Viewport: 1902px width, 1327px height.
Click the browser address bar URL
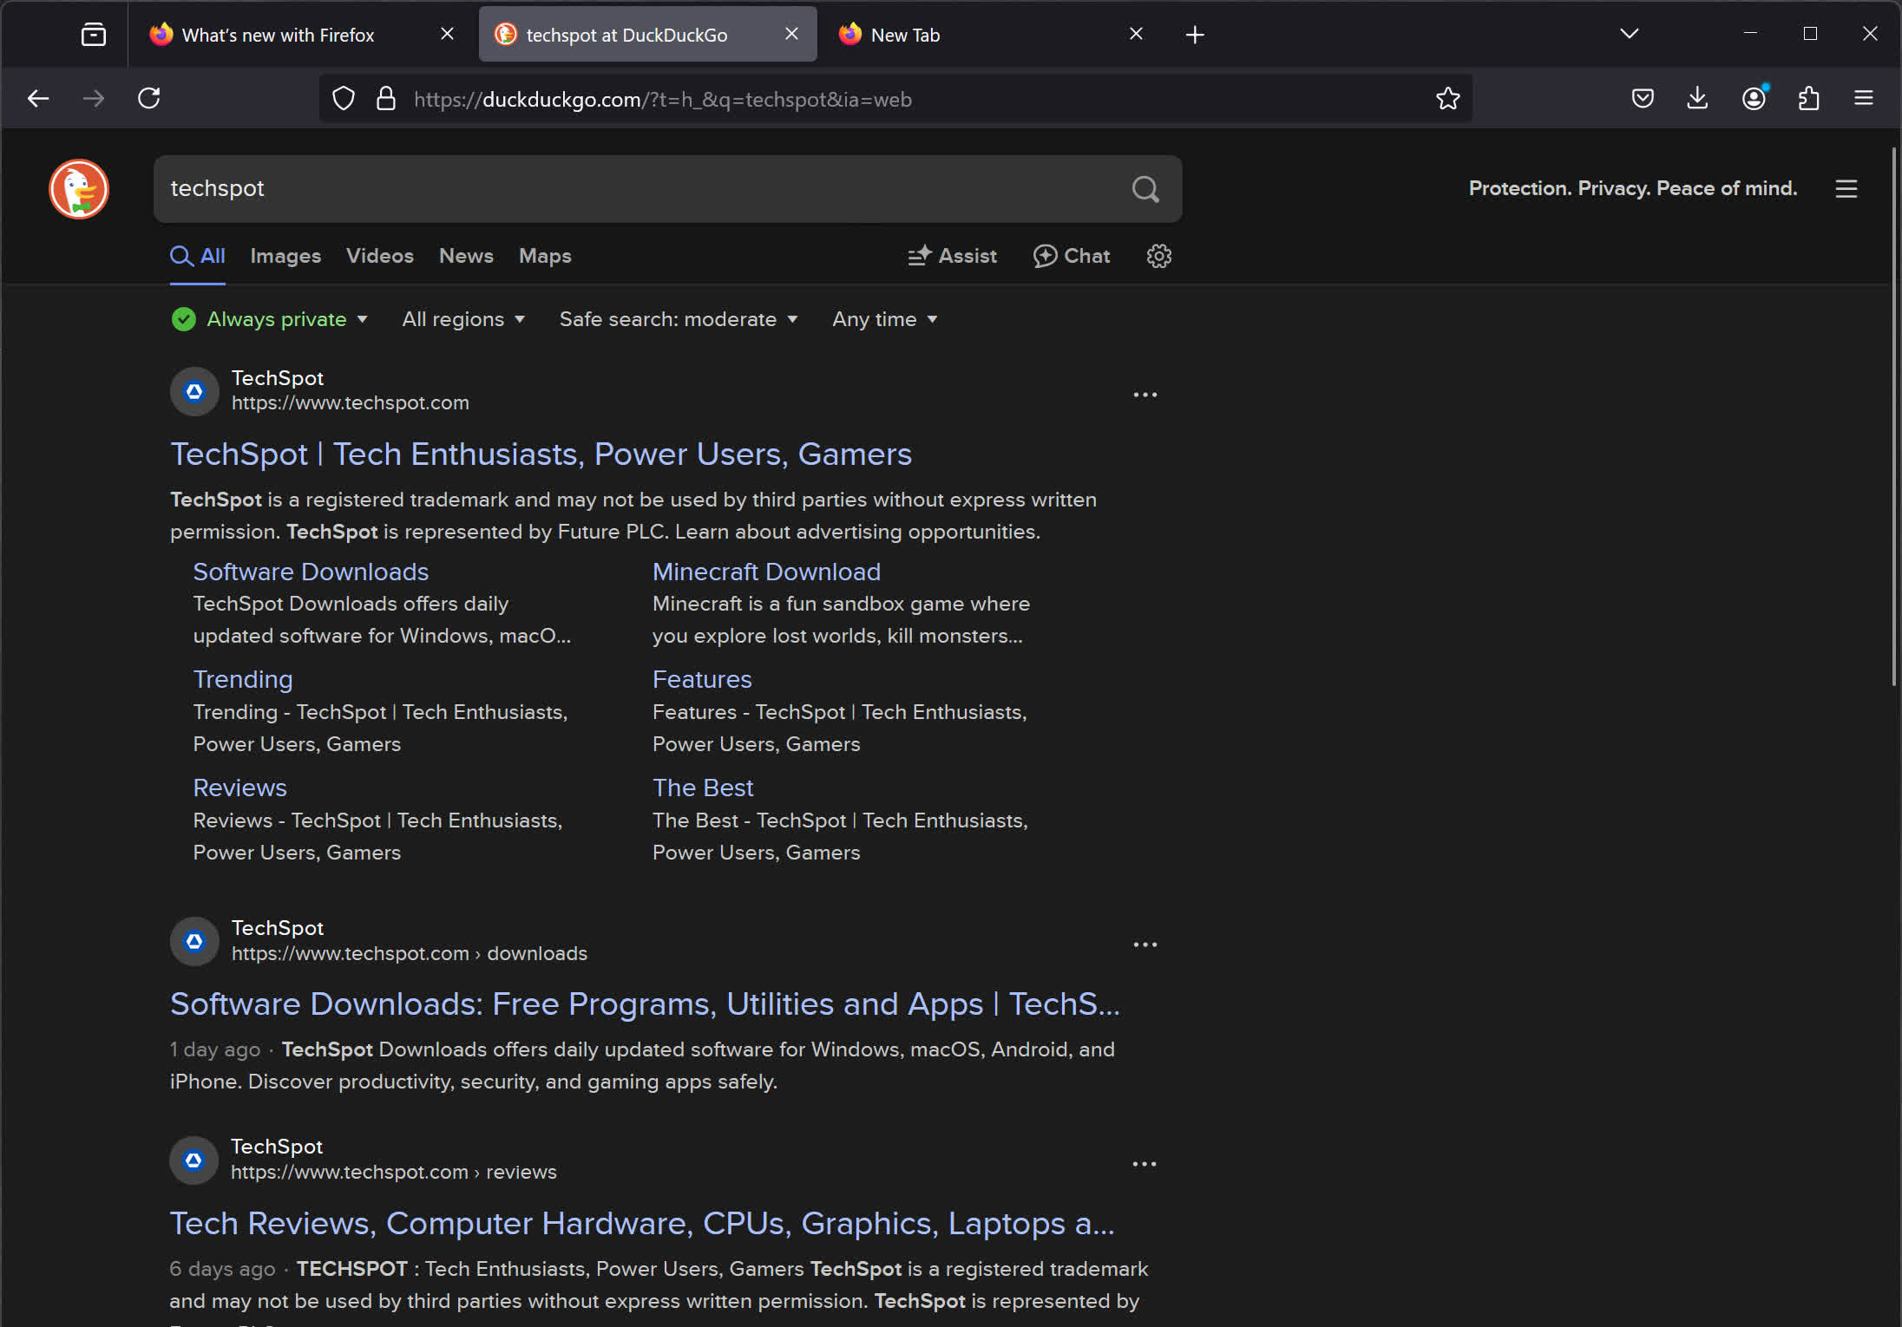point(663,100)
